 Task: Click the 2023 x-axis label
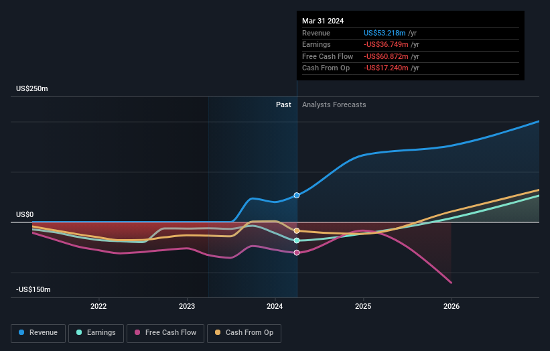tap(187, 307)
